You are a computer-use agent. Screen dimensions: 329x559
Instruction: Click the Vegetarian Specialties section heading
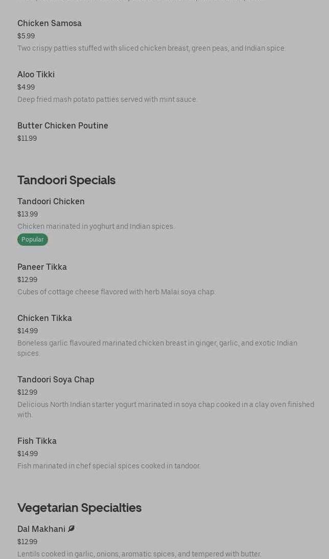click(x=79, y=507)
